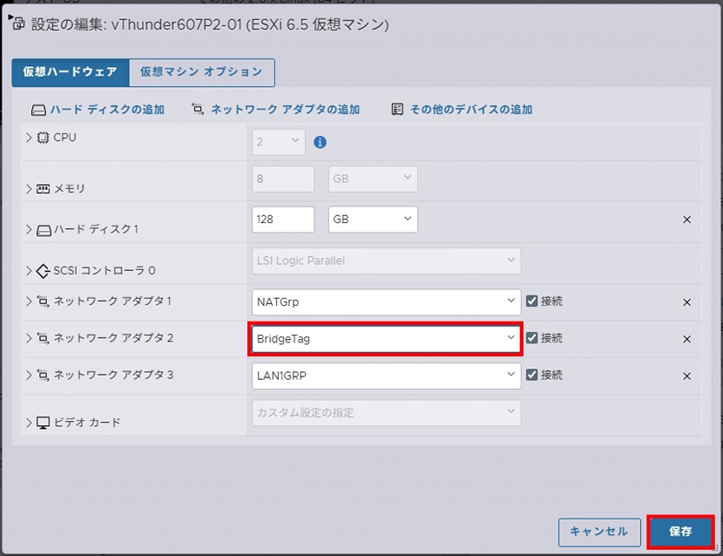This screenshot has height=556, width=723.
Task: Click ハード ディスクの追加 disk icon
Action: (x=38, y=110)
